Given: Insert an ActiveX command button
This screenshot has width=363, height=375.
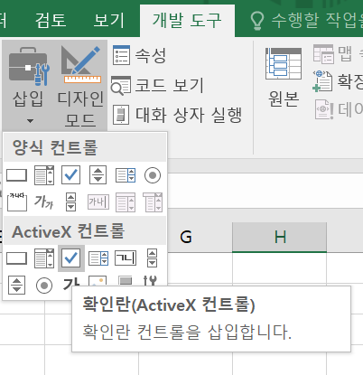Looking at the screenshot, I should click(16, 258).
